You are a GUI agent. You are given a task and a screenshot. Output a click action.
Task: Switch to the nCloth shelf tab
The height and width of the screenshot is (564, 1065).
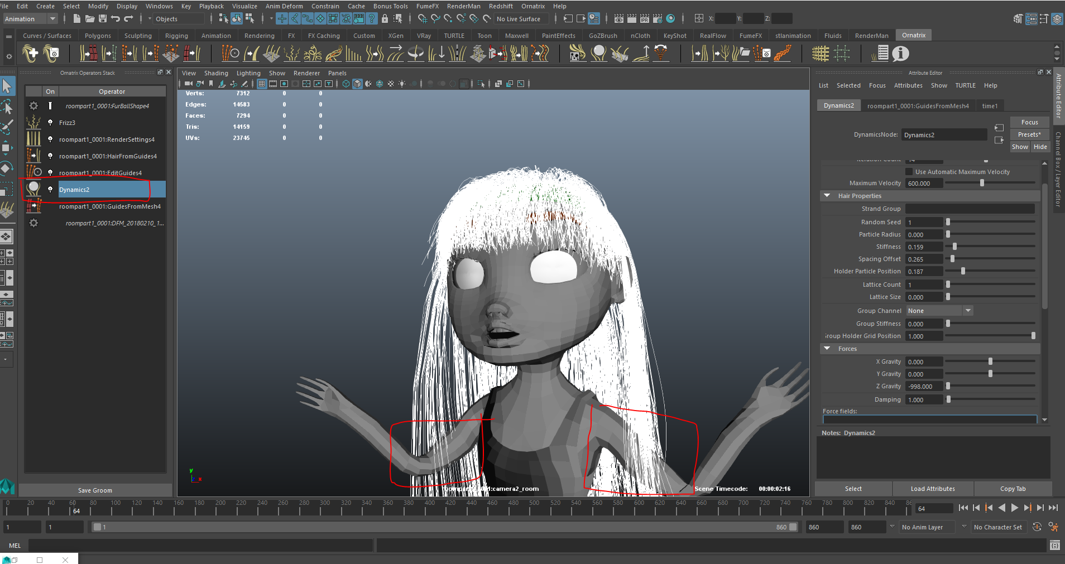click(x=640, y=36)
